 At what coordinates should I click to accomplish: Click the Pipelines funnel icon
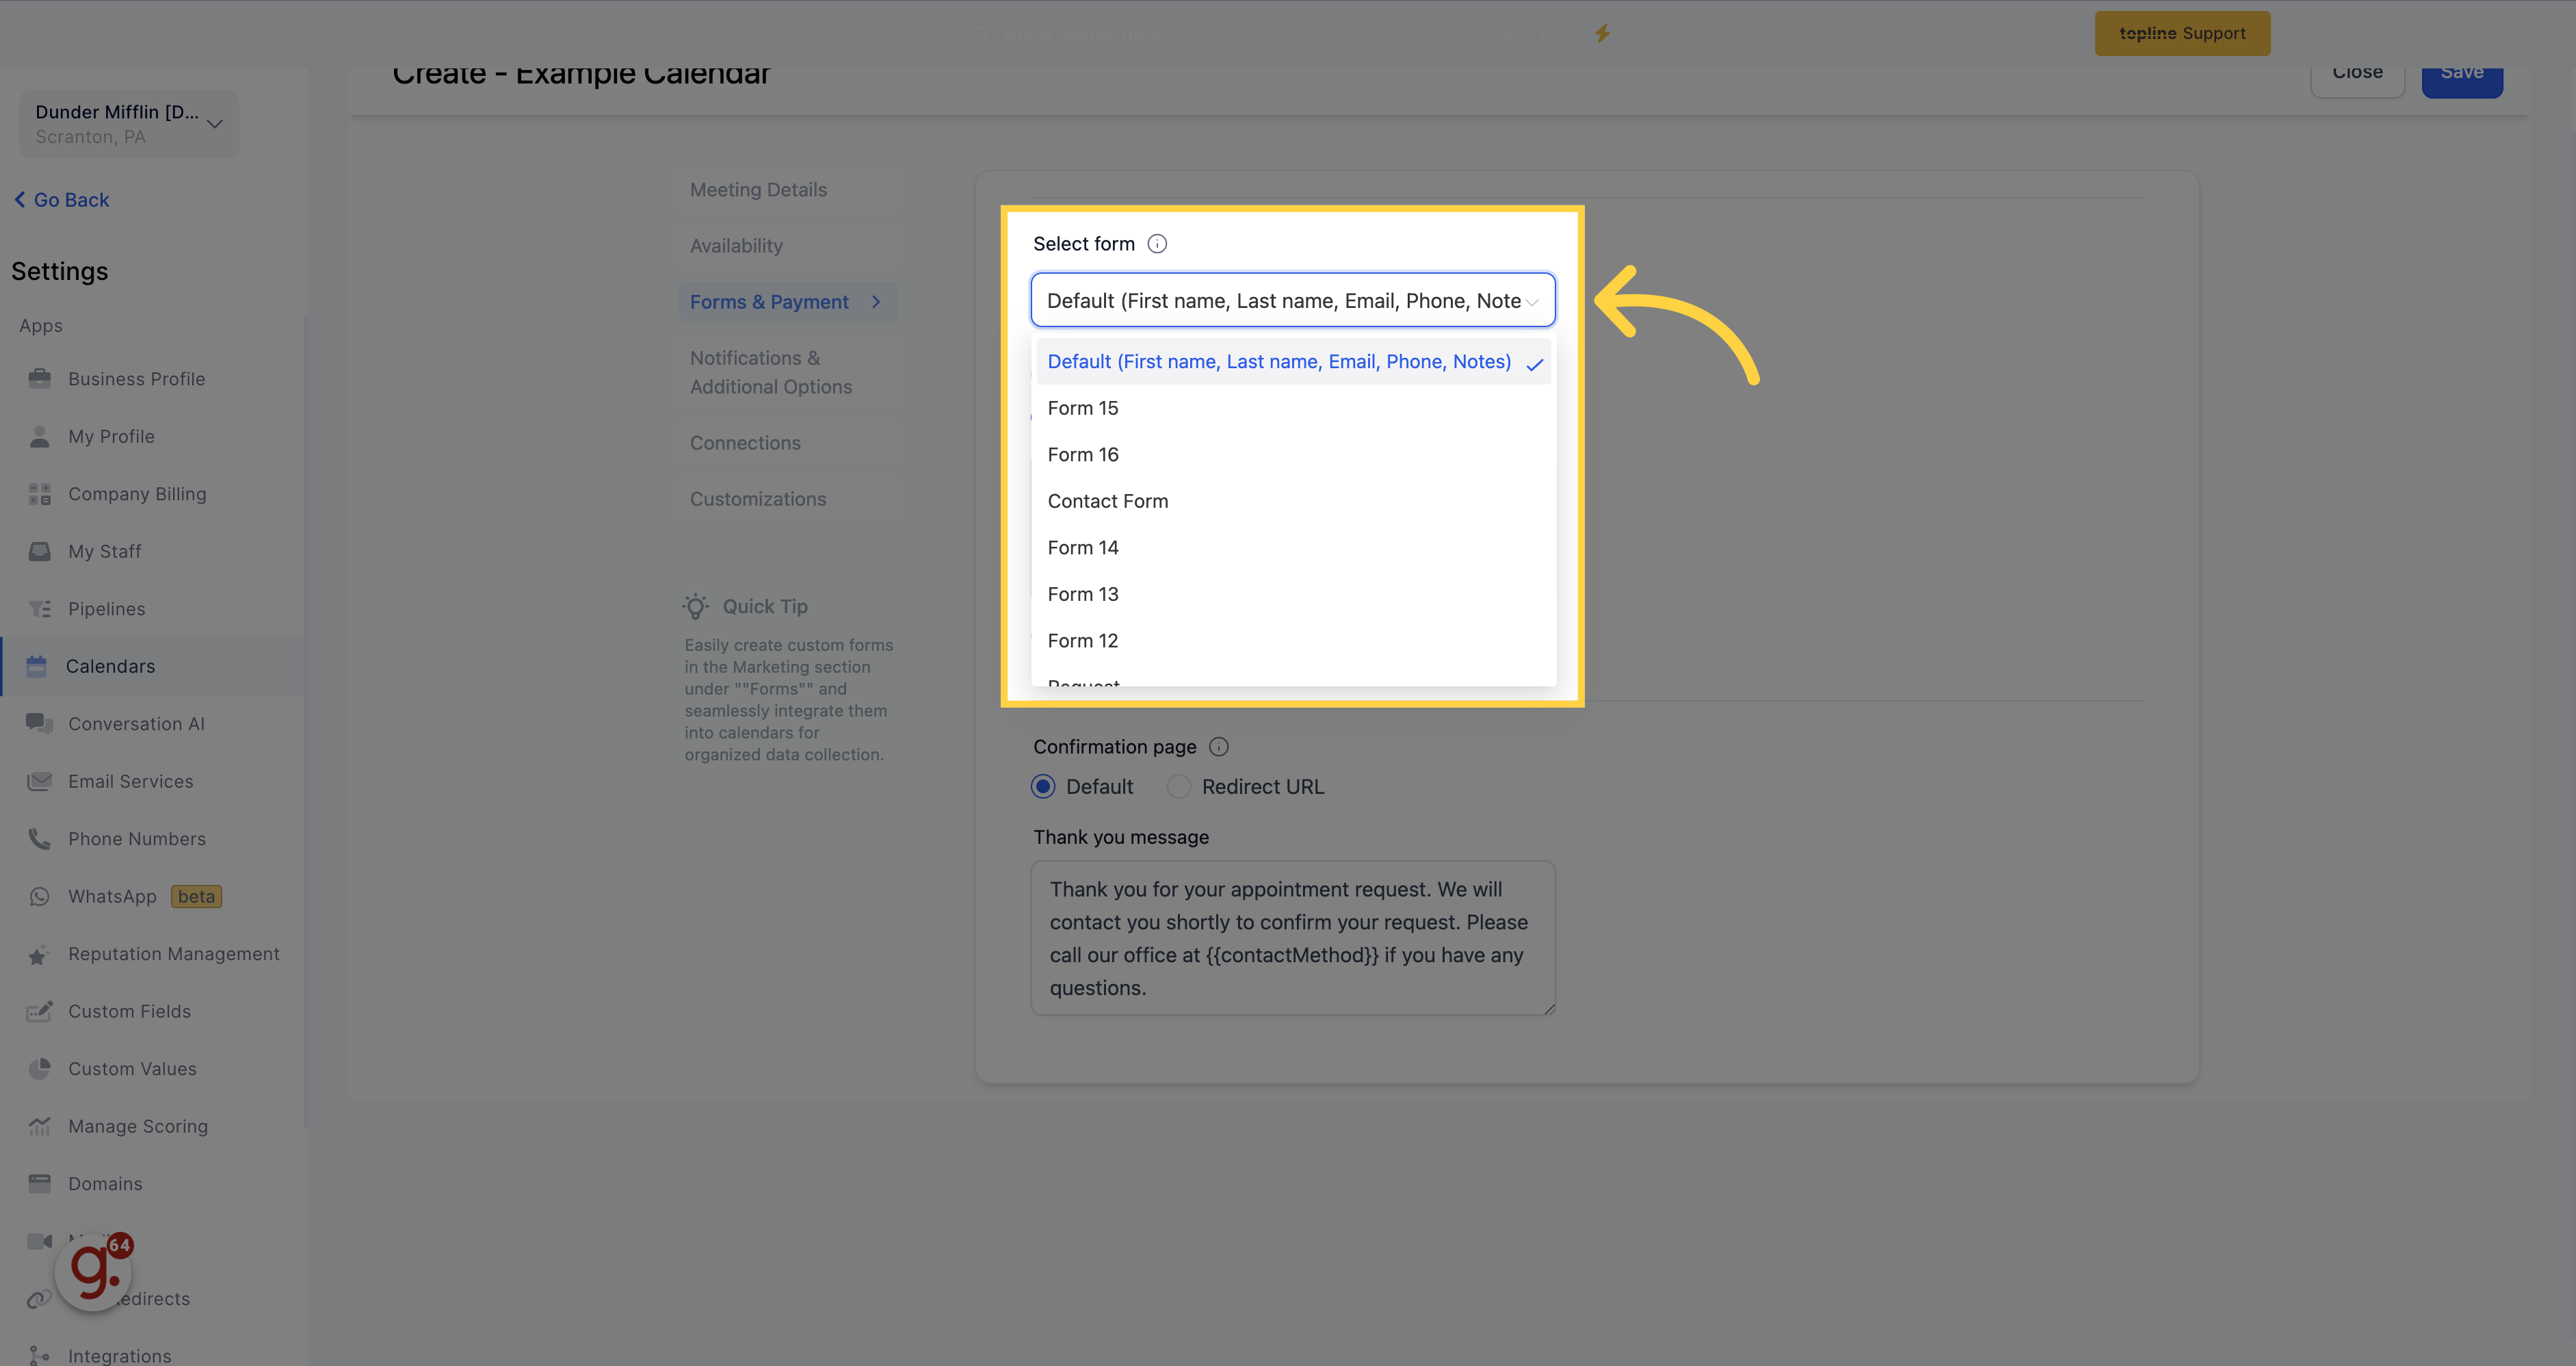point(40,608)
